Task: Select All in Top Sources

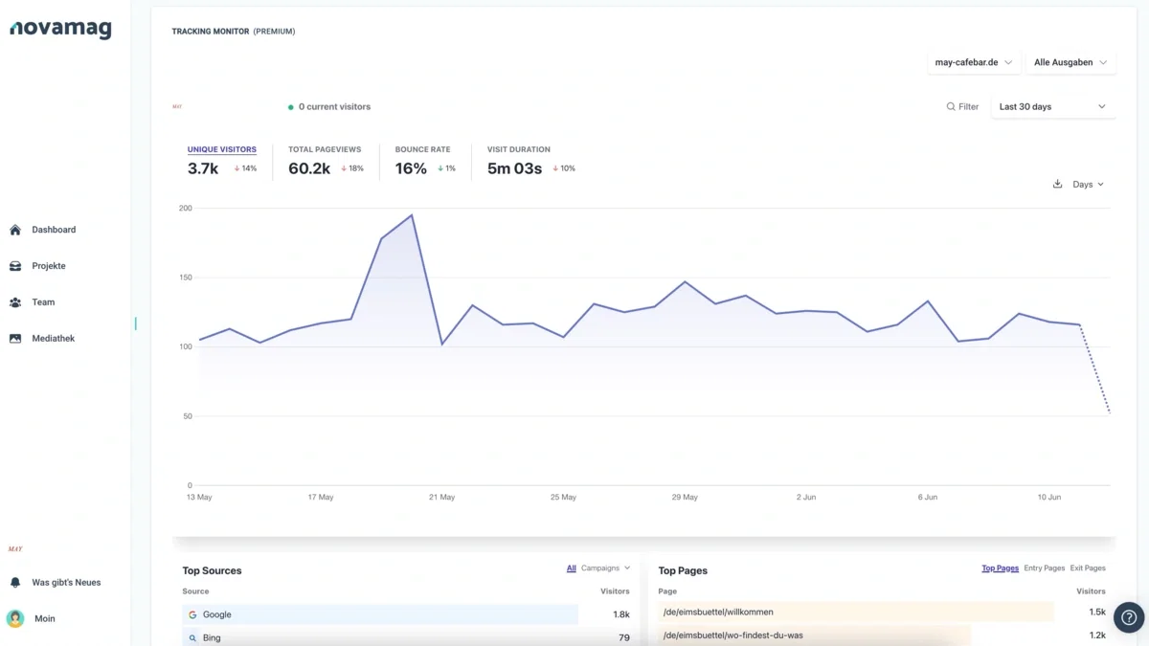Action: (x=572, y=568)
